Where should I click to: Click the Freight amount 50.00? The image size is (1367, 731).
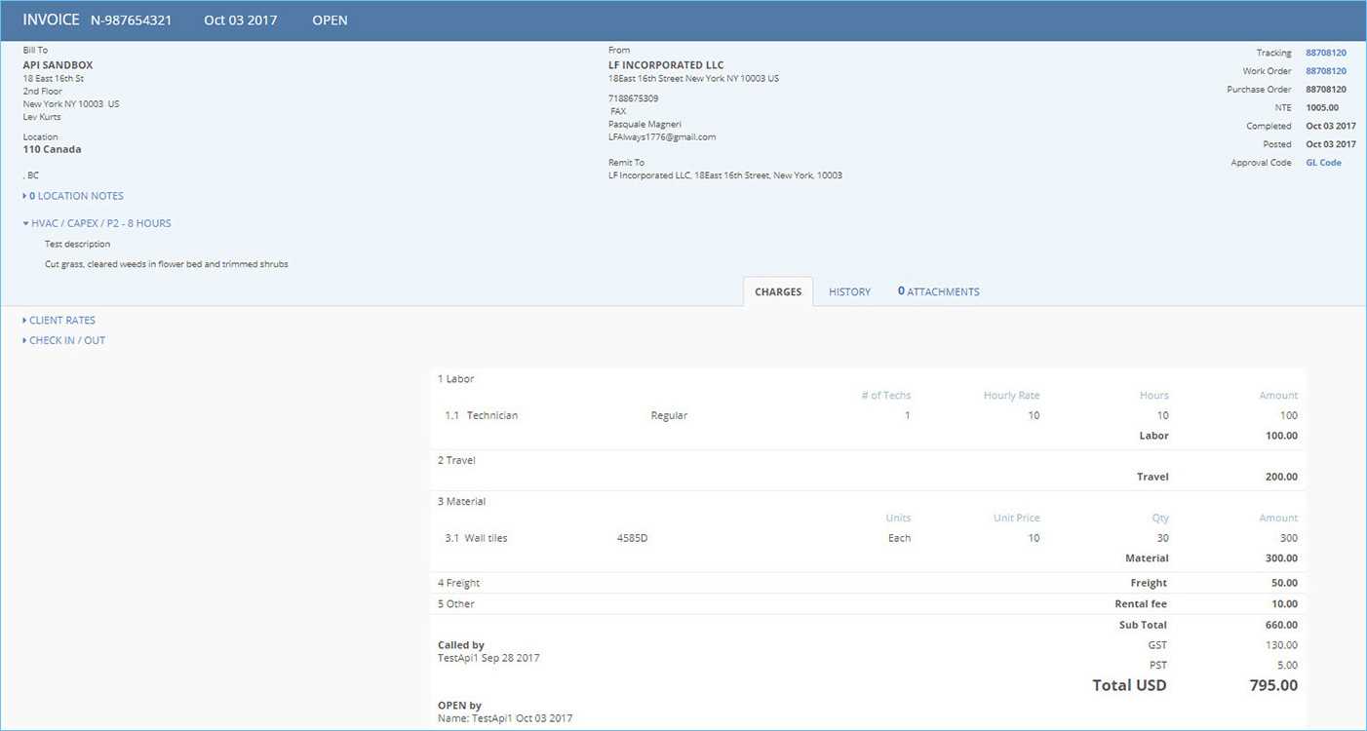[x=1285, y=583]
